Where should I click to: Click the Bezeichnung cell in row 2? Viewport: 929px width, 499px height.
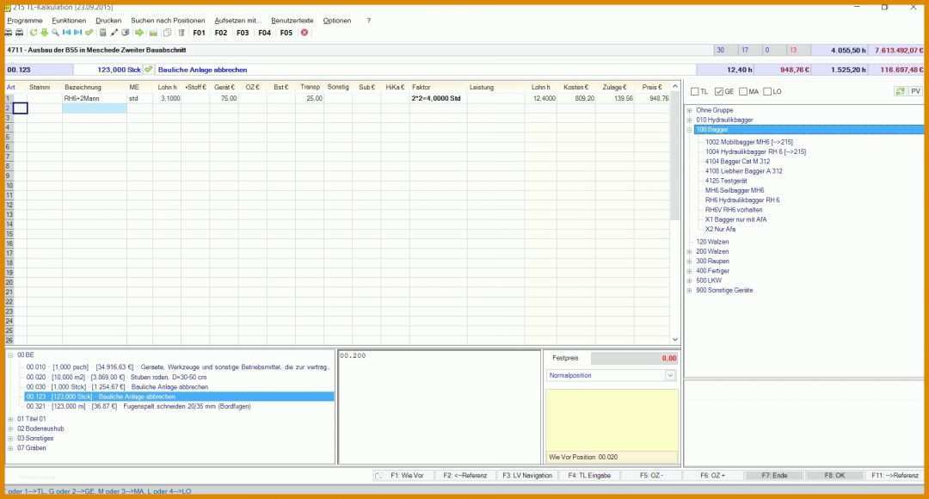(95, 108)
